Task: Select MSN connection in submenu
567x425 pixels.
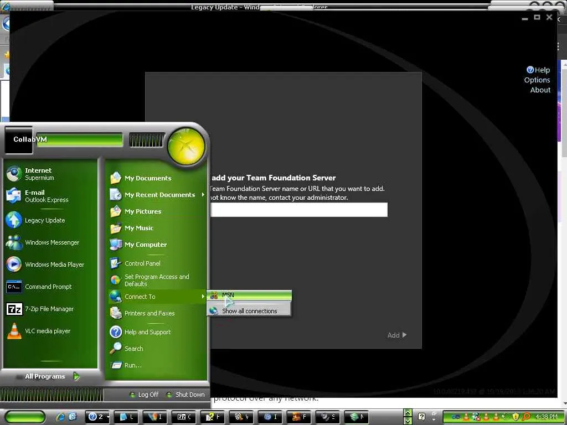Action: pos(249,295)
